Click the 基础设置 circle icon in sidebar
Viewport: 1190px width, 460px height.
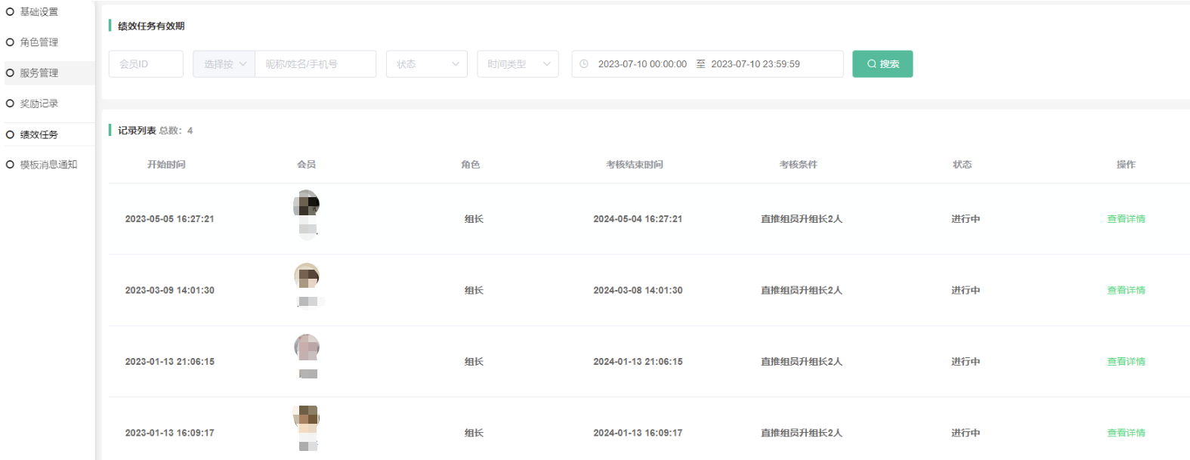(10, 12)
